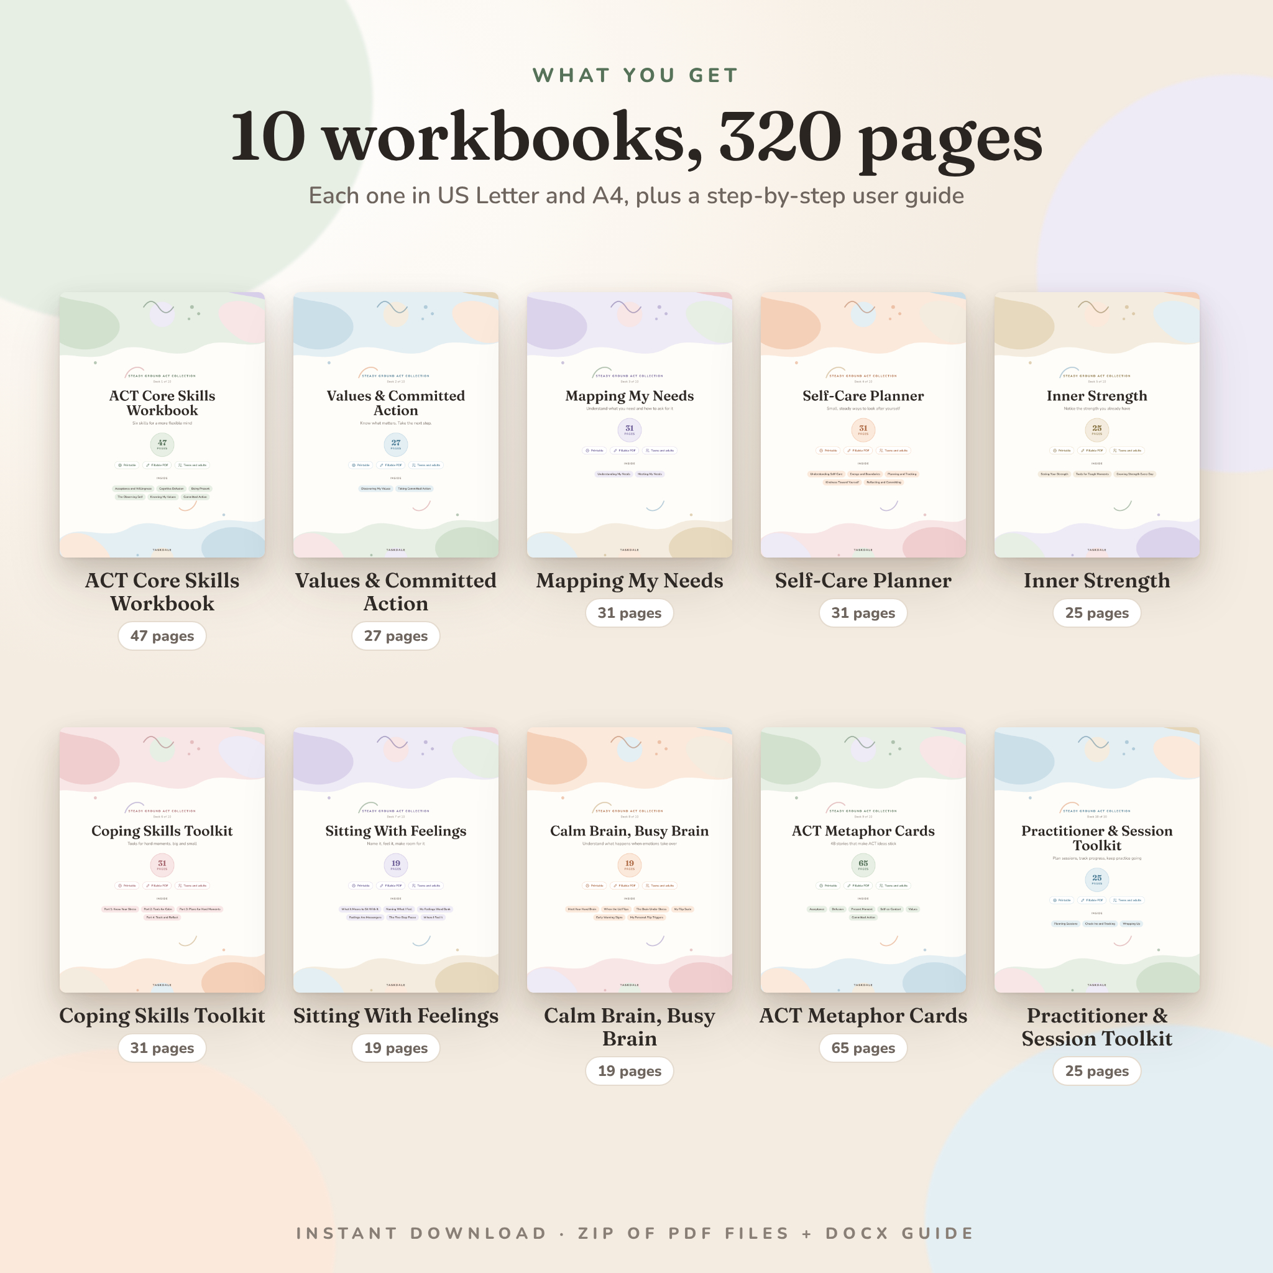Click the 'Each one in US Letter and A4' subtitle
The width and height of the screenshot is (1273, 1273).
coord(636,196)
